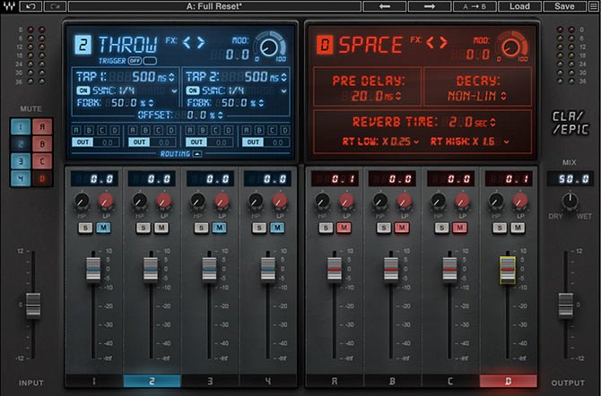Toggle mute button for reverb D
Screen dimensions: 601x396
pyautogui.click(x=41, y=180)
